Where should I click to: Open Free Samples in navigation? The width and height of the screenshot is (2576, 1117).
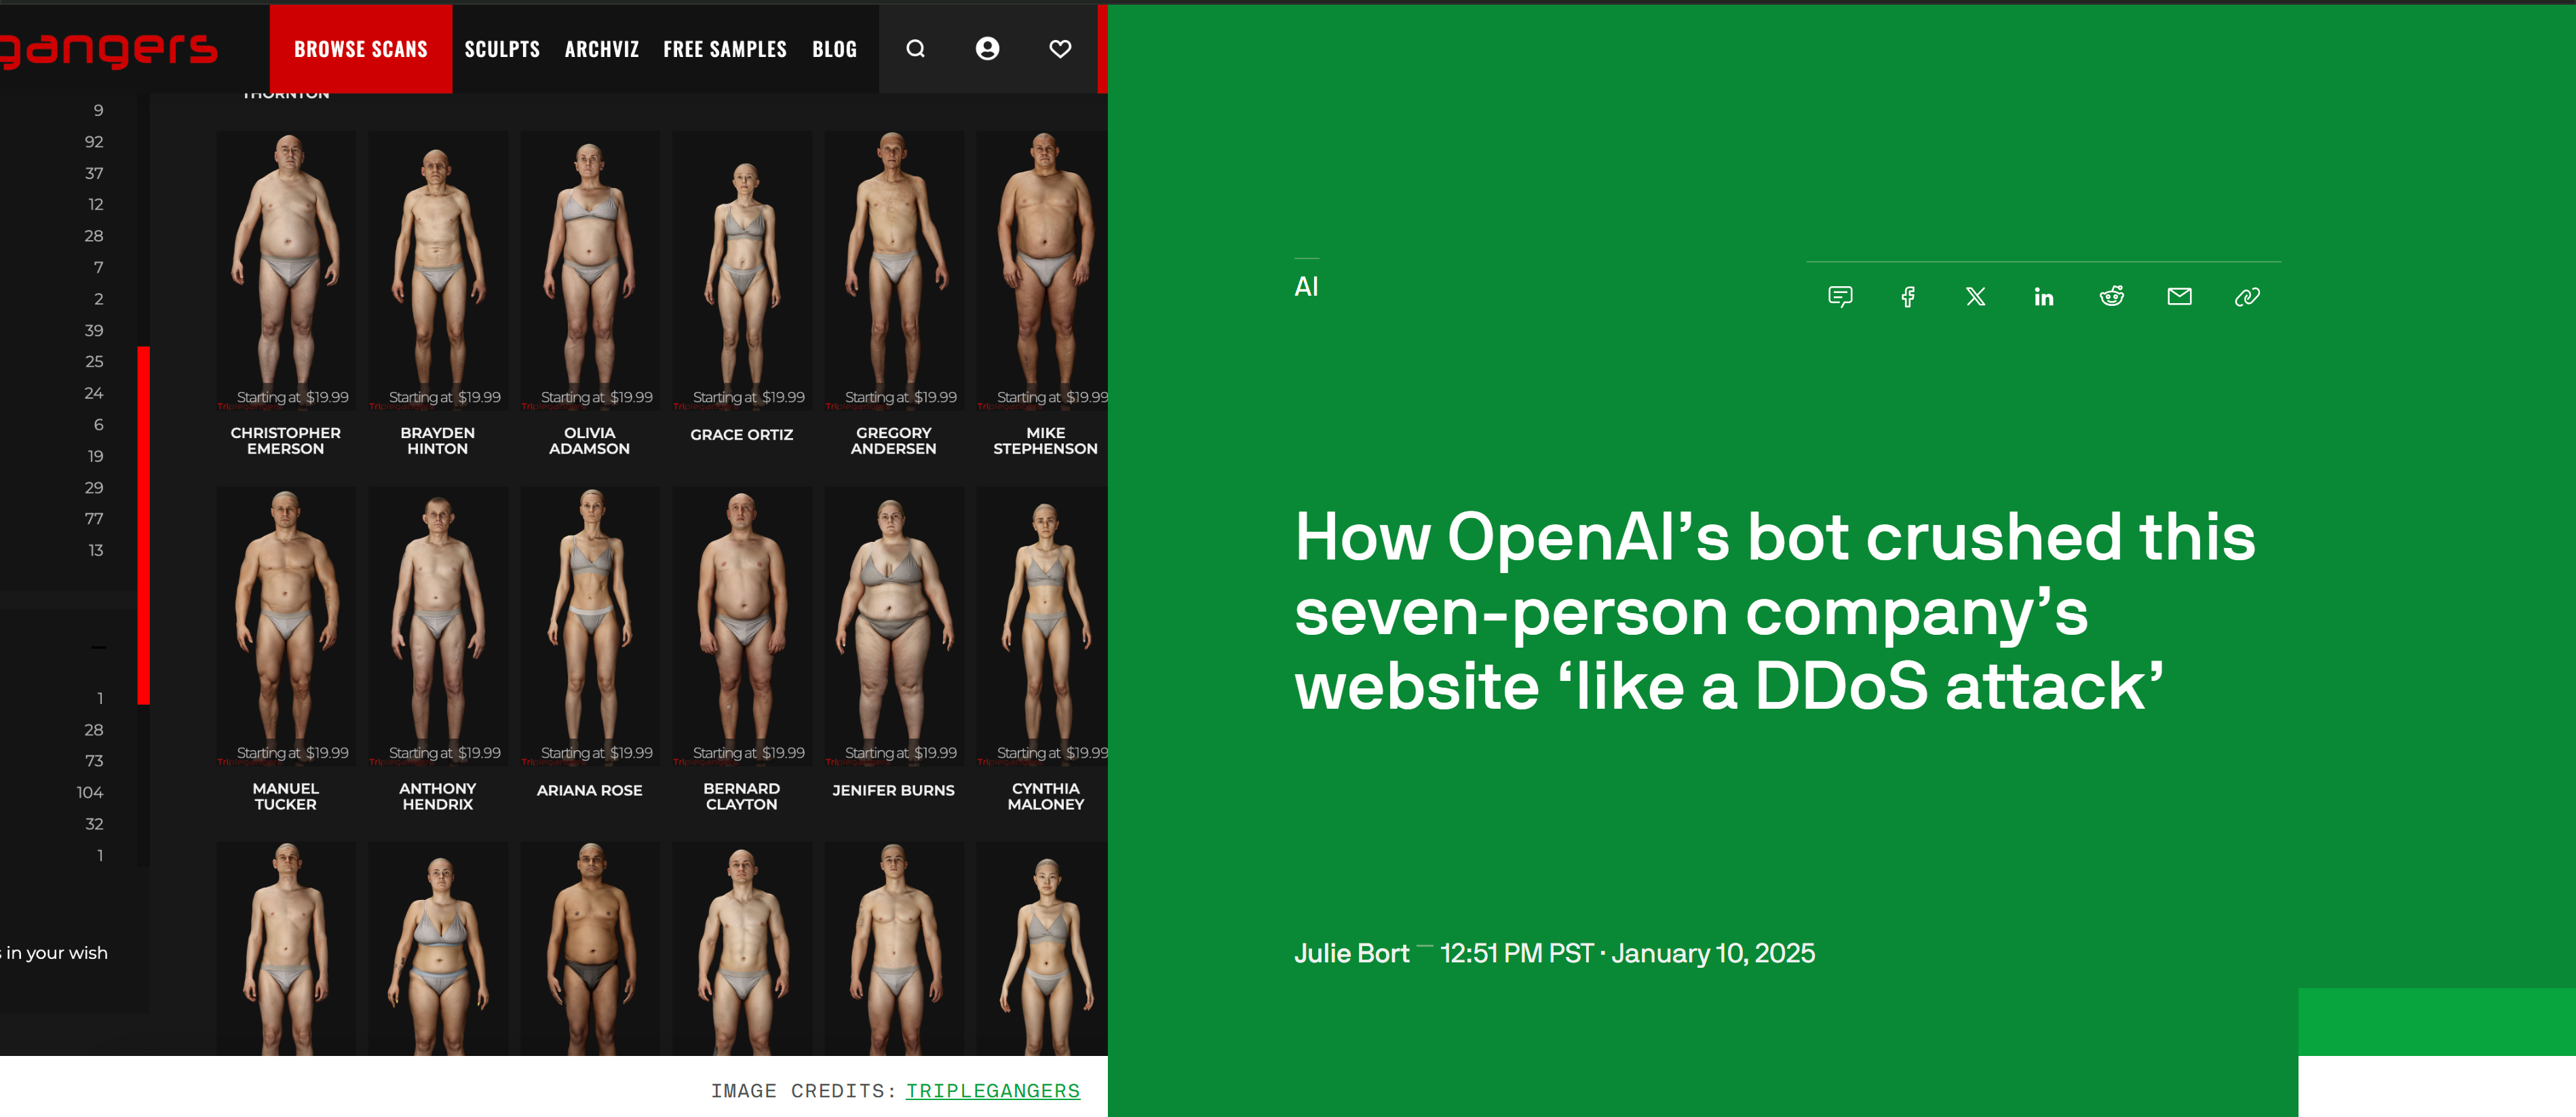tap(724, 49)
